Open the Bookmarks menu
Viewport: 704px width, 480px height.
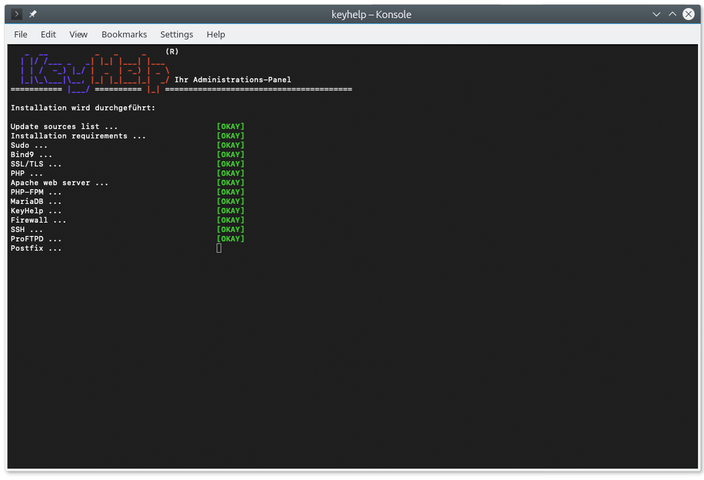[124, 35]
